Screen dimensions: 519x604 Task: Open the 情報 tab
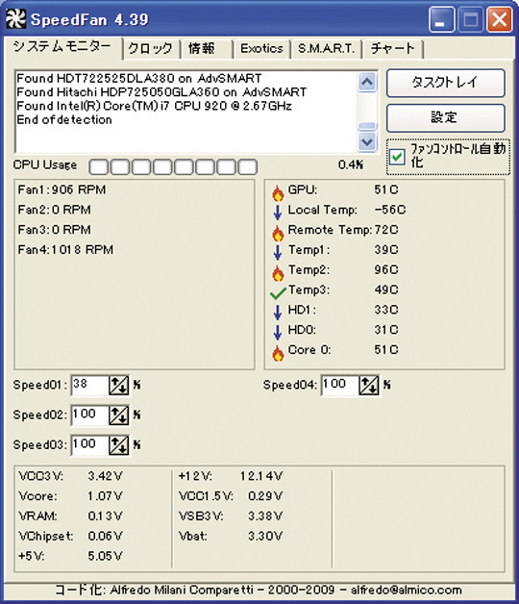click(x=206, y=49)
